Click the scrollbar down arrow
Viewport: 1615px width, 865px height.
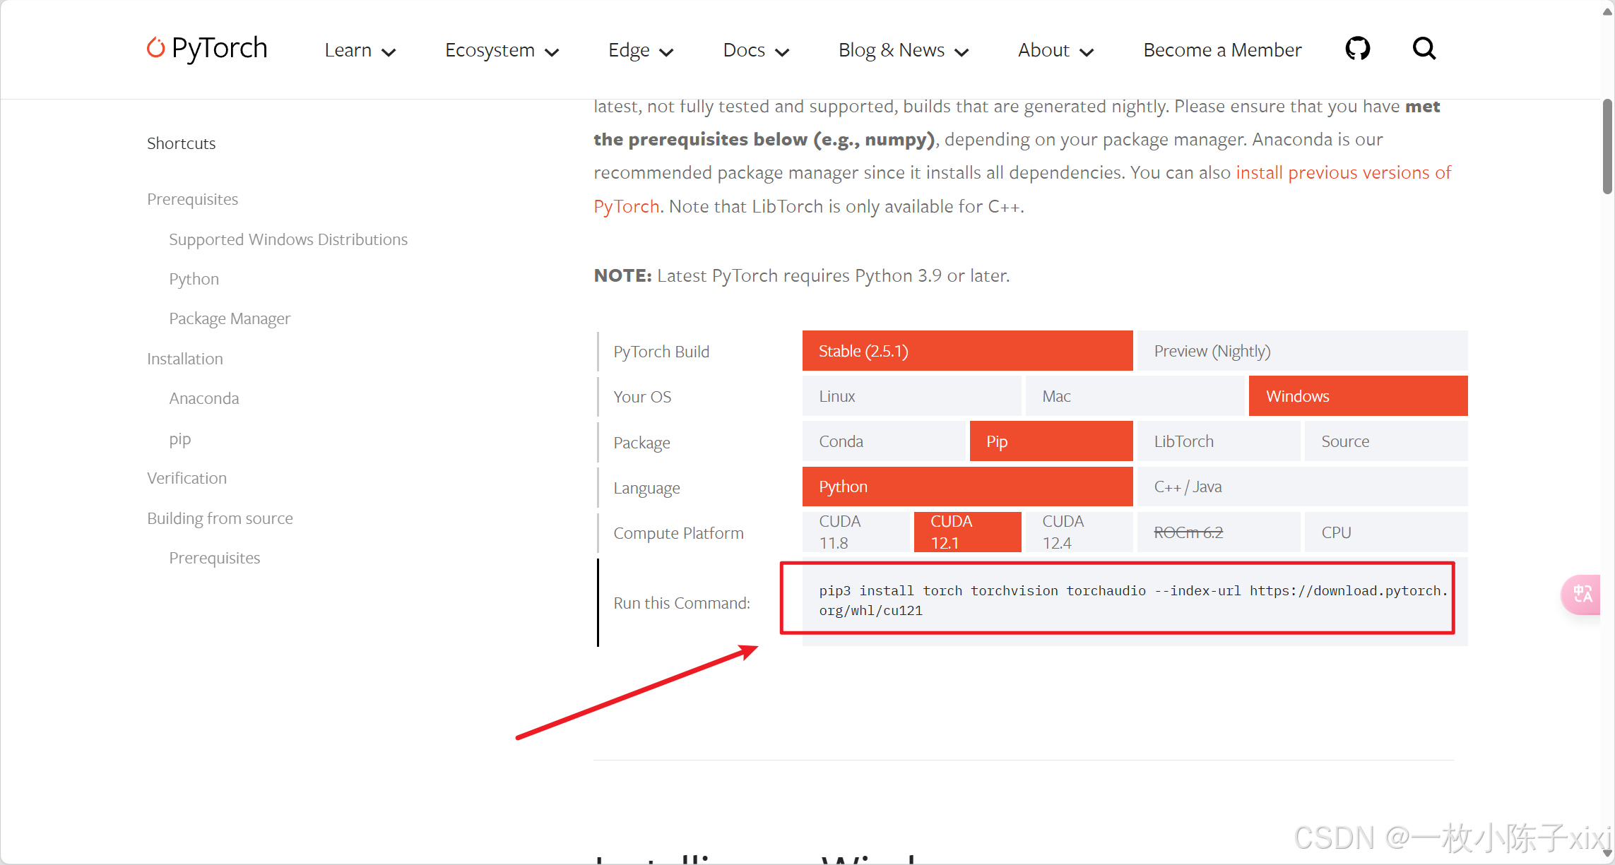(x=1607, y=854)
